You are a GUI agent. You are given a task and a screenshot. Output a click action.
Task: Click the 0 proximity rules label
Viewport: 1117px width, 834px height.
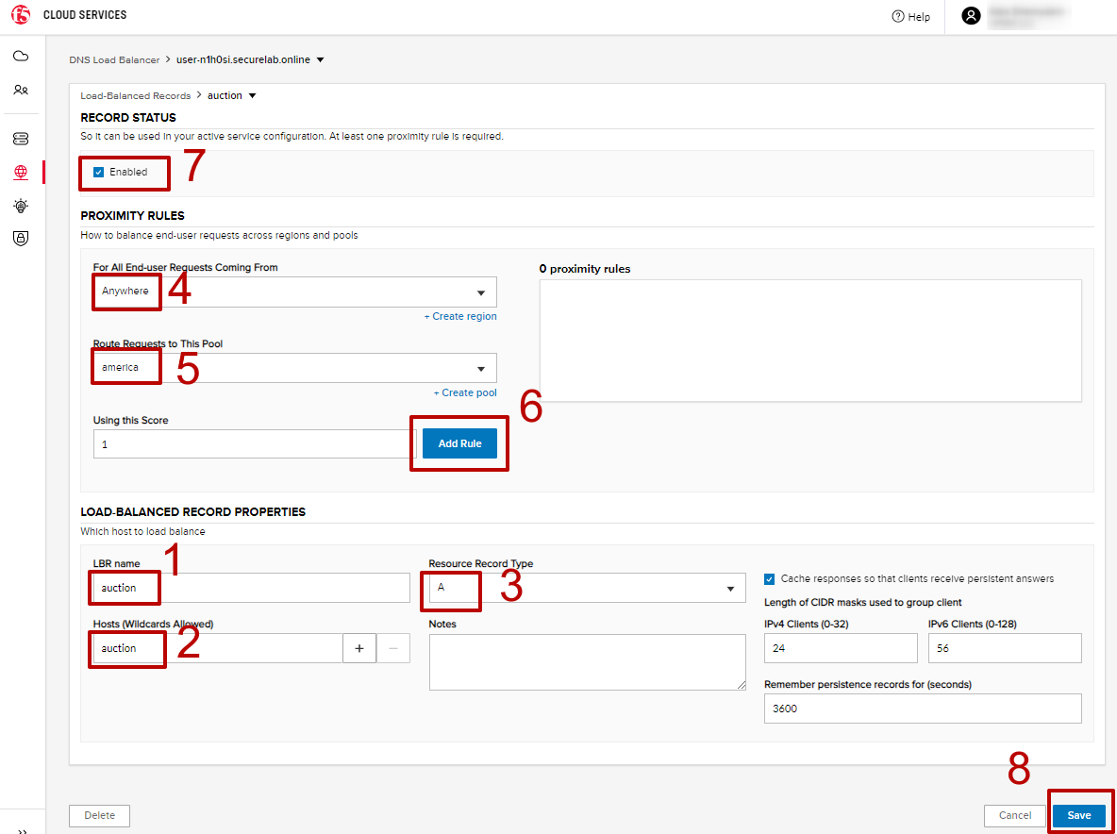[x=585, y=269]
